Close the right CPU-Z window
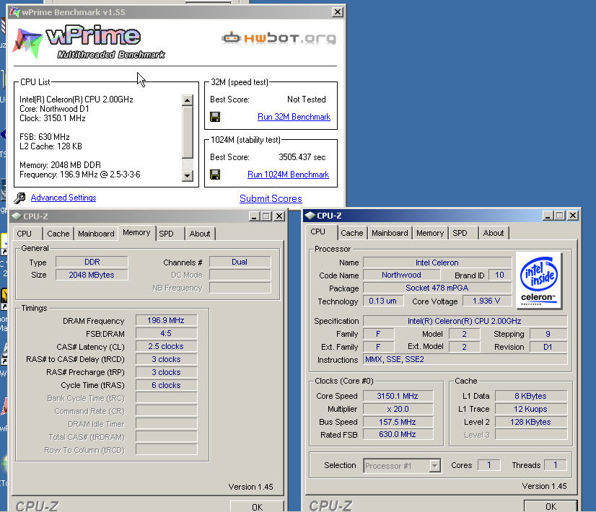Viewport: 596px width, 512px height. pyautogui.click(x=573, y=216)
